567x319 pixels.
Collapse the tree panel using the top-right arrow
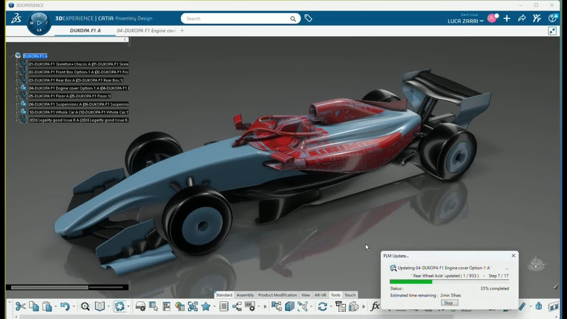[x=125, y=40]
